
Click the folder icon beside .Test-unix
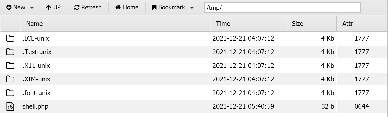point(10,52)
